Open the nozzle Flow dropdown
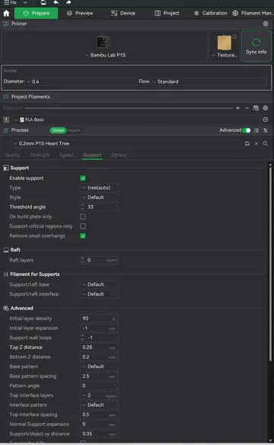 [x=209, y=82]
